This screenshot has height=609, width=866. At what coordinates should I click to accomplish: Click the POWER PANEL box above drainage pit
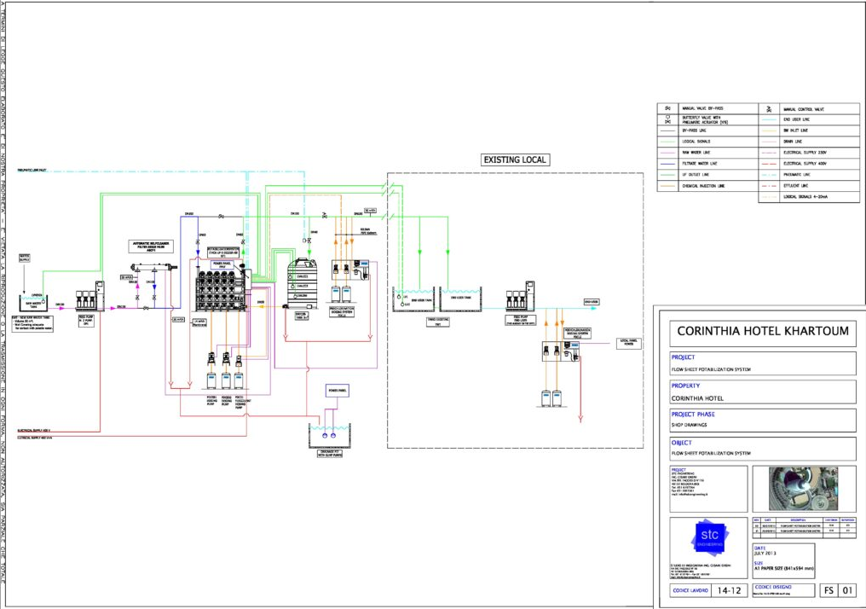point(337,391)
